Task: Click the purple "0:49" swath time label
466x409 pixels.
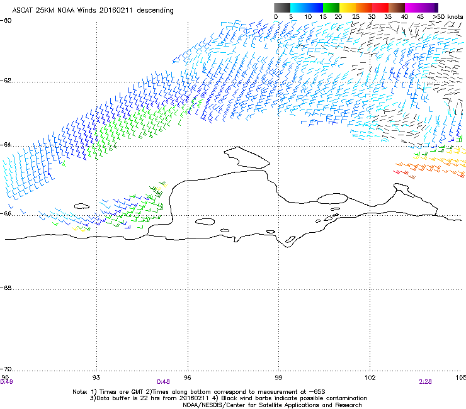Action: [x=6, y=382]
